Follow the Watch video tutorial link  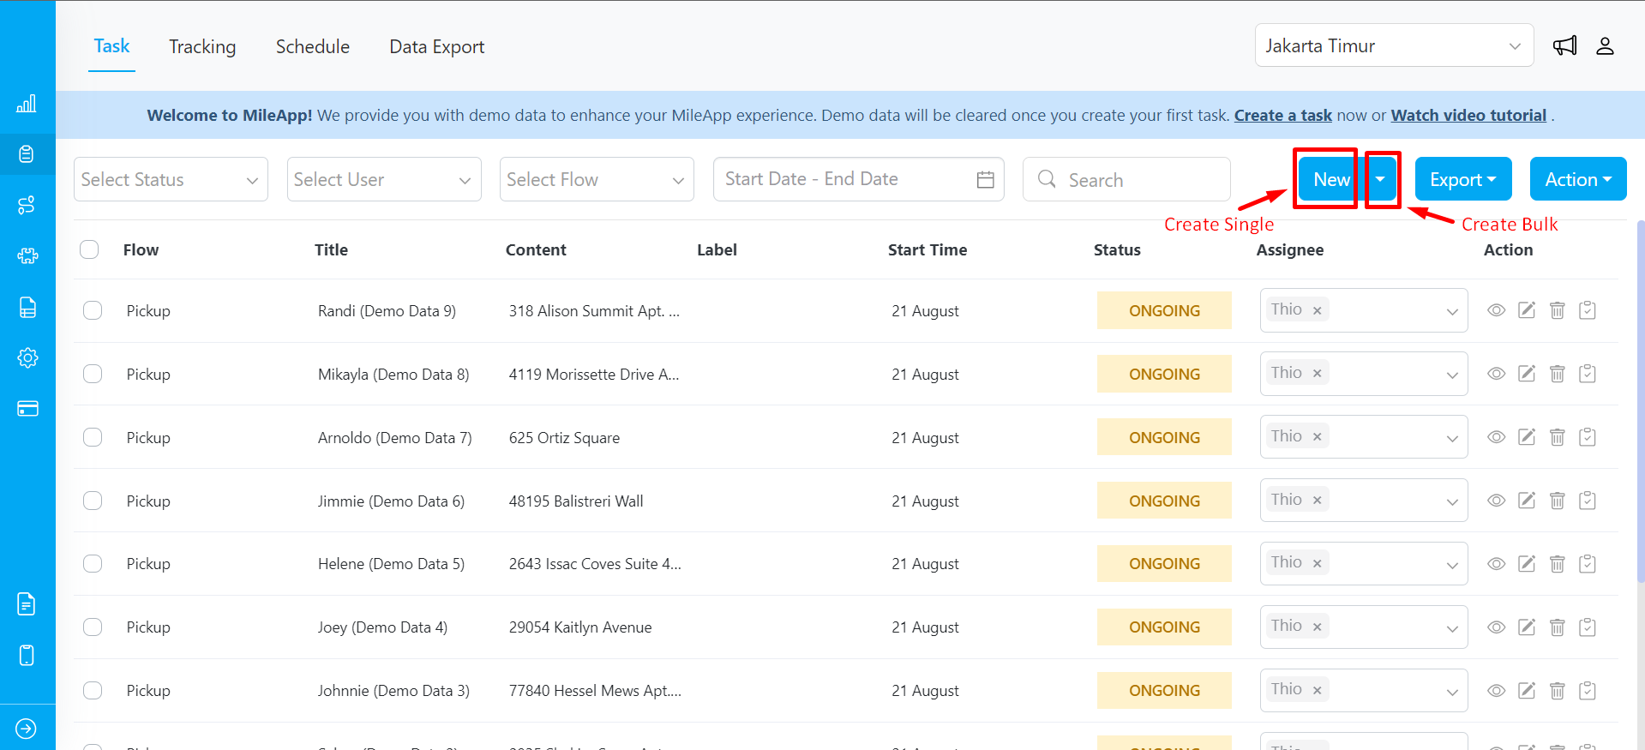pos(1468,115)
